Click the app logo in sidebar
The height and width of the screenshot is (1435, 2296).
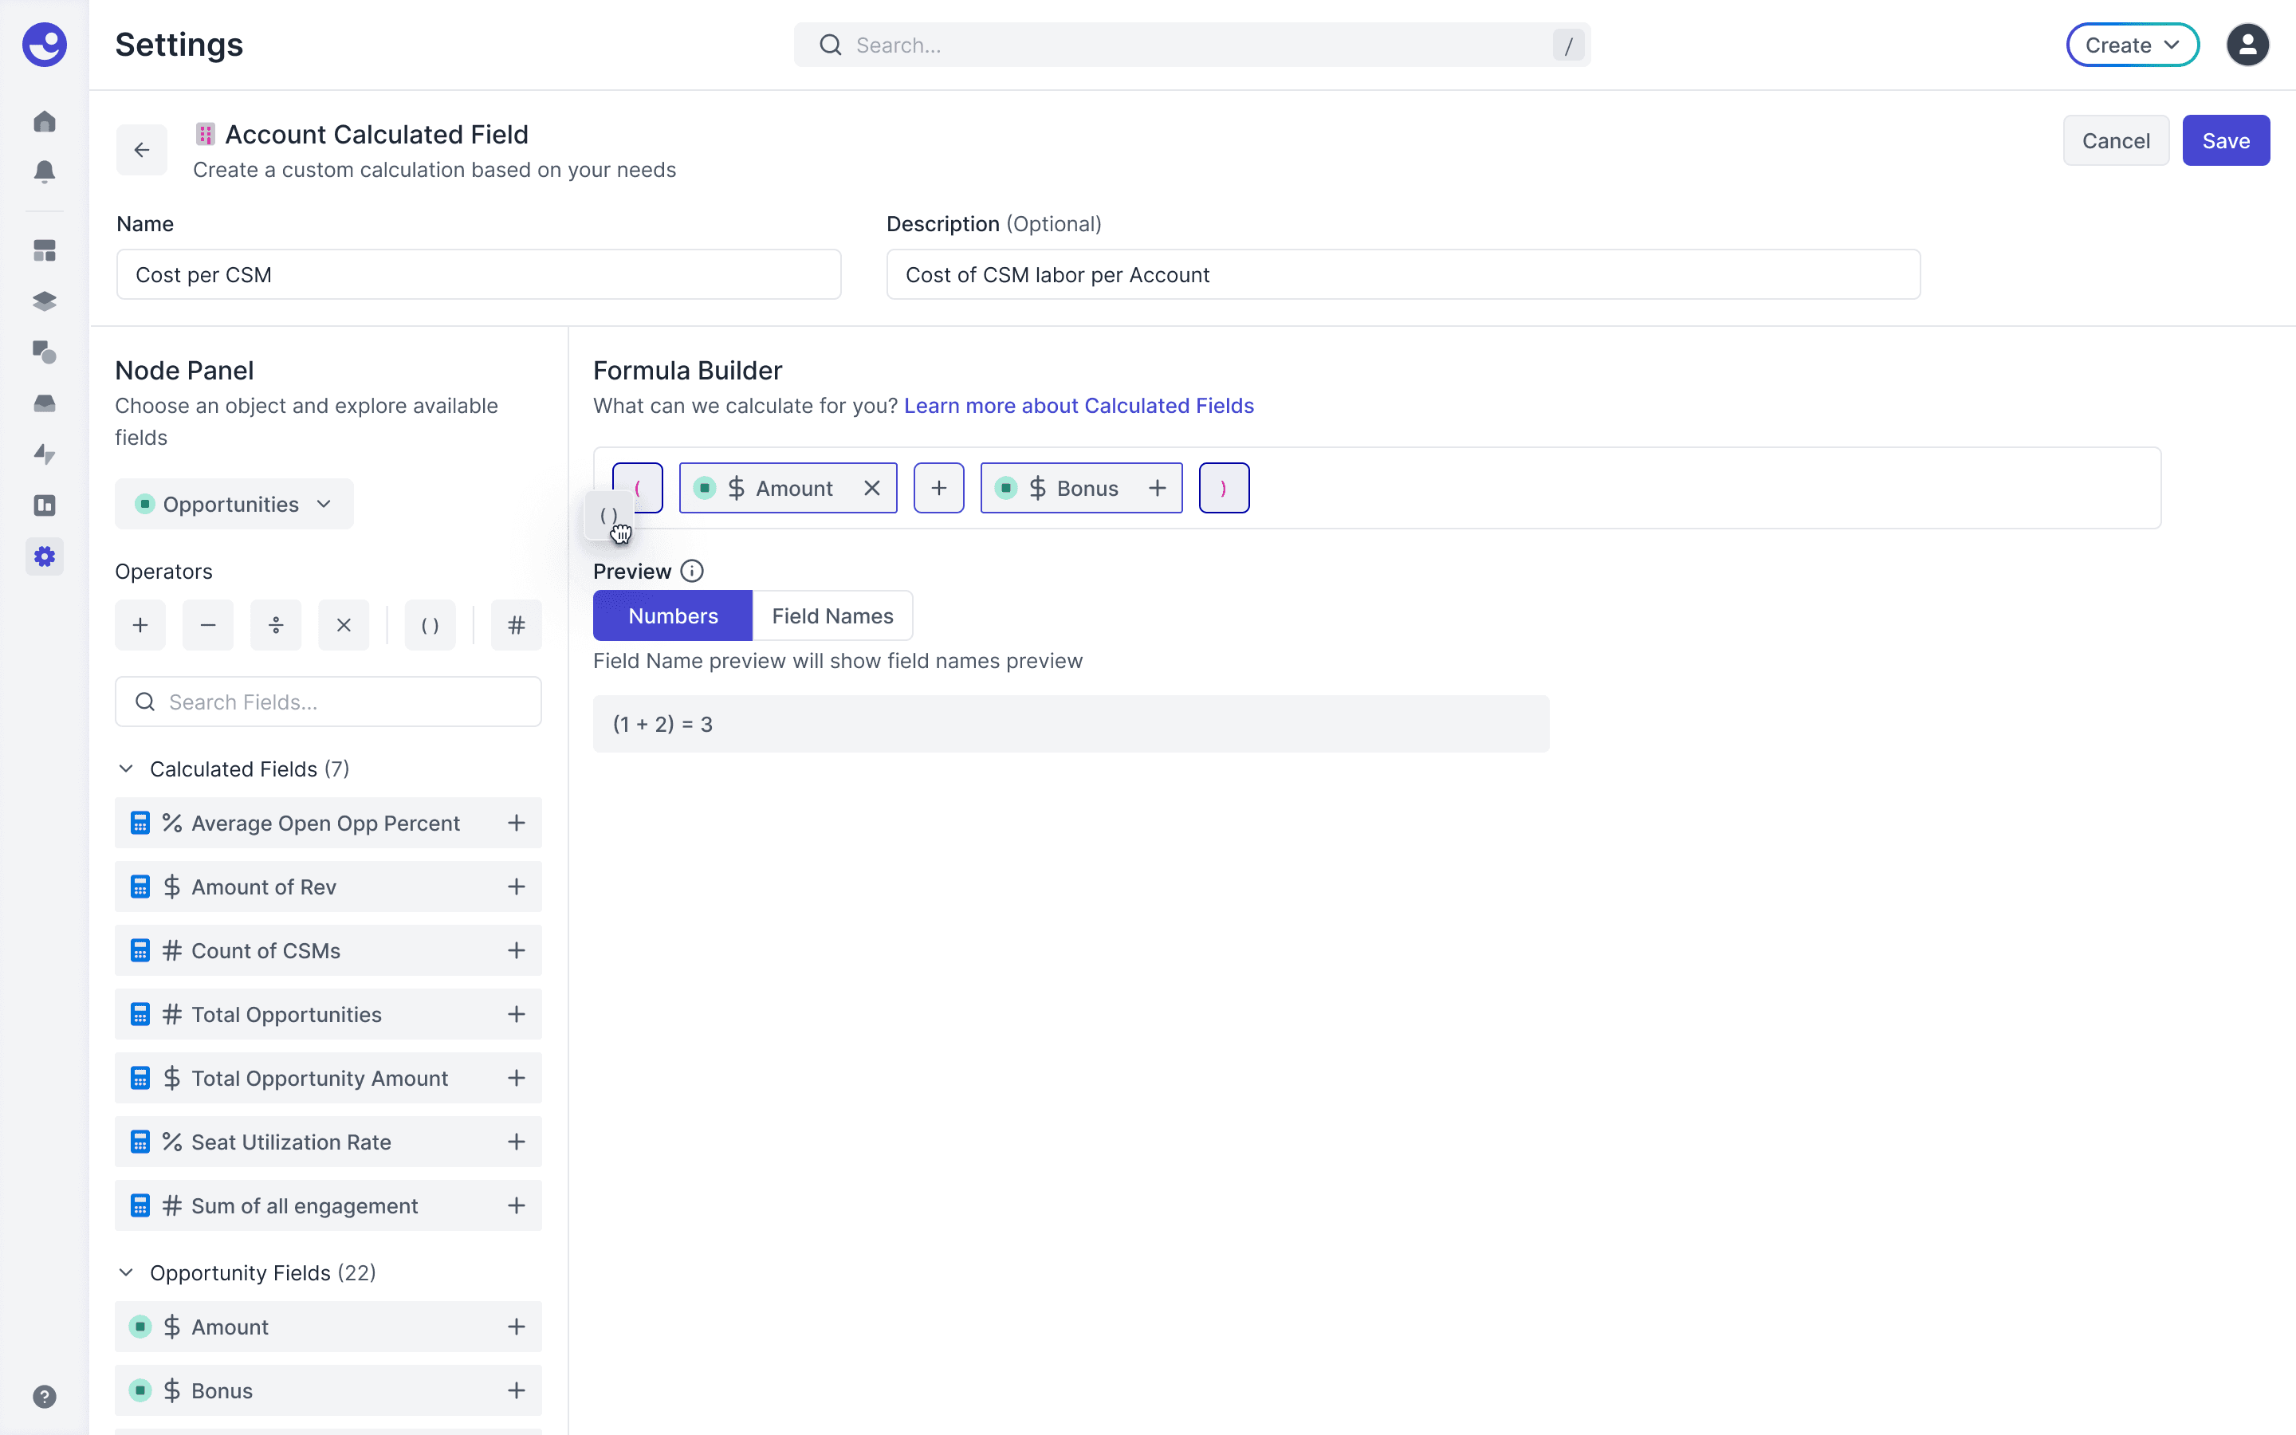coord(45,45)
